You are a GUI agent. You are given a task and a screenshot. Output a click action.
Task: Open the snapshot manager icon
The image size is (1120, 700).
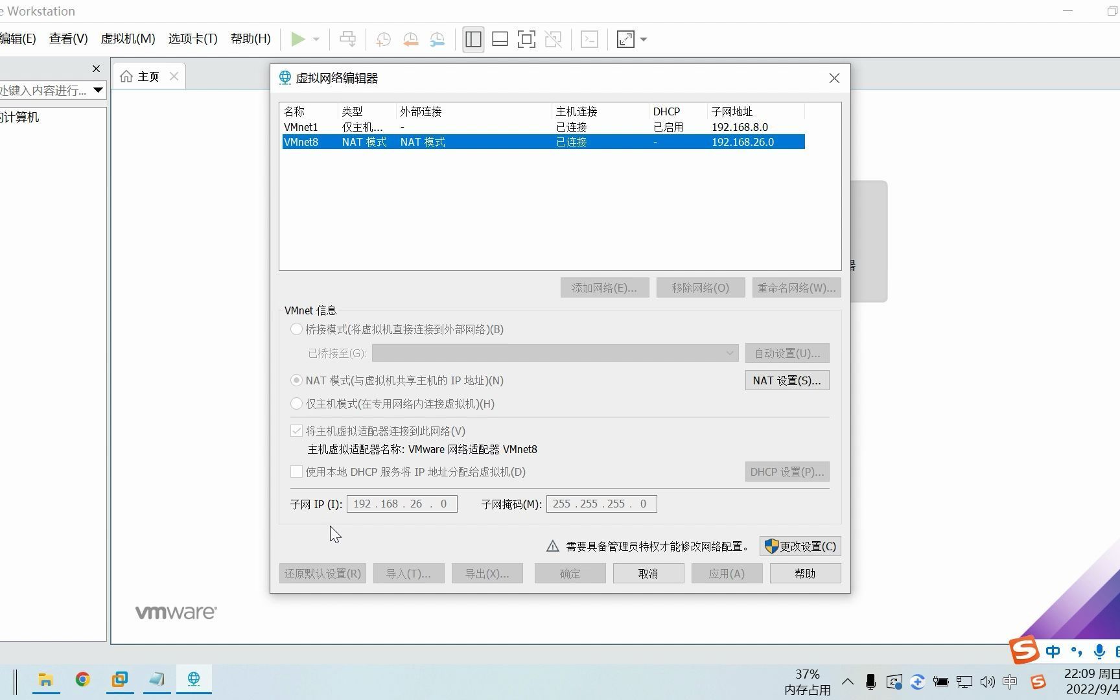(437, 40)
